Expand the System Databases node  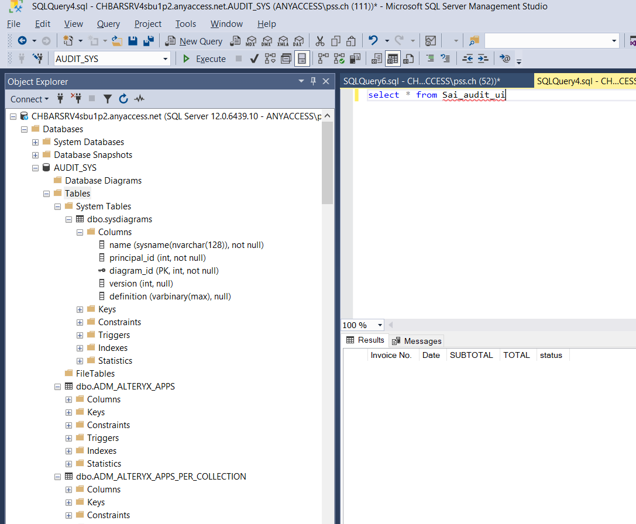(35, 142)
